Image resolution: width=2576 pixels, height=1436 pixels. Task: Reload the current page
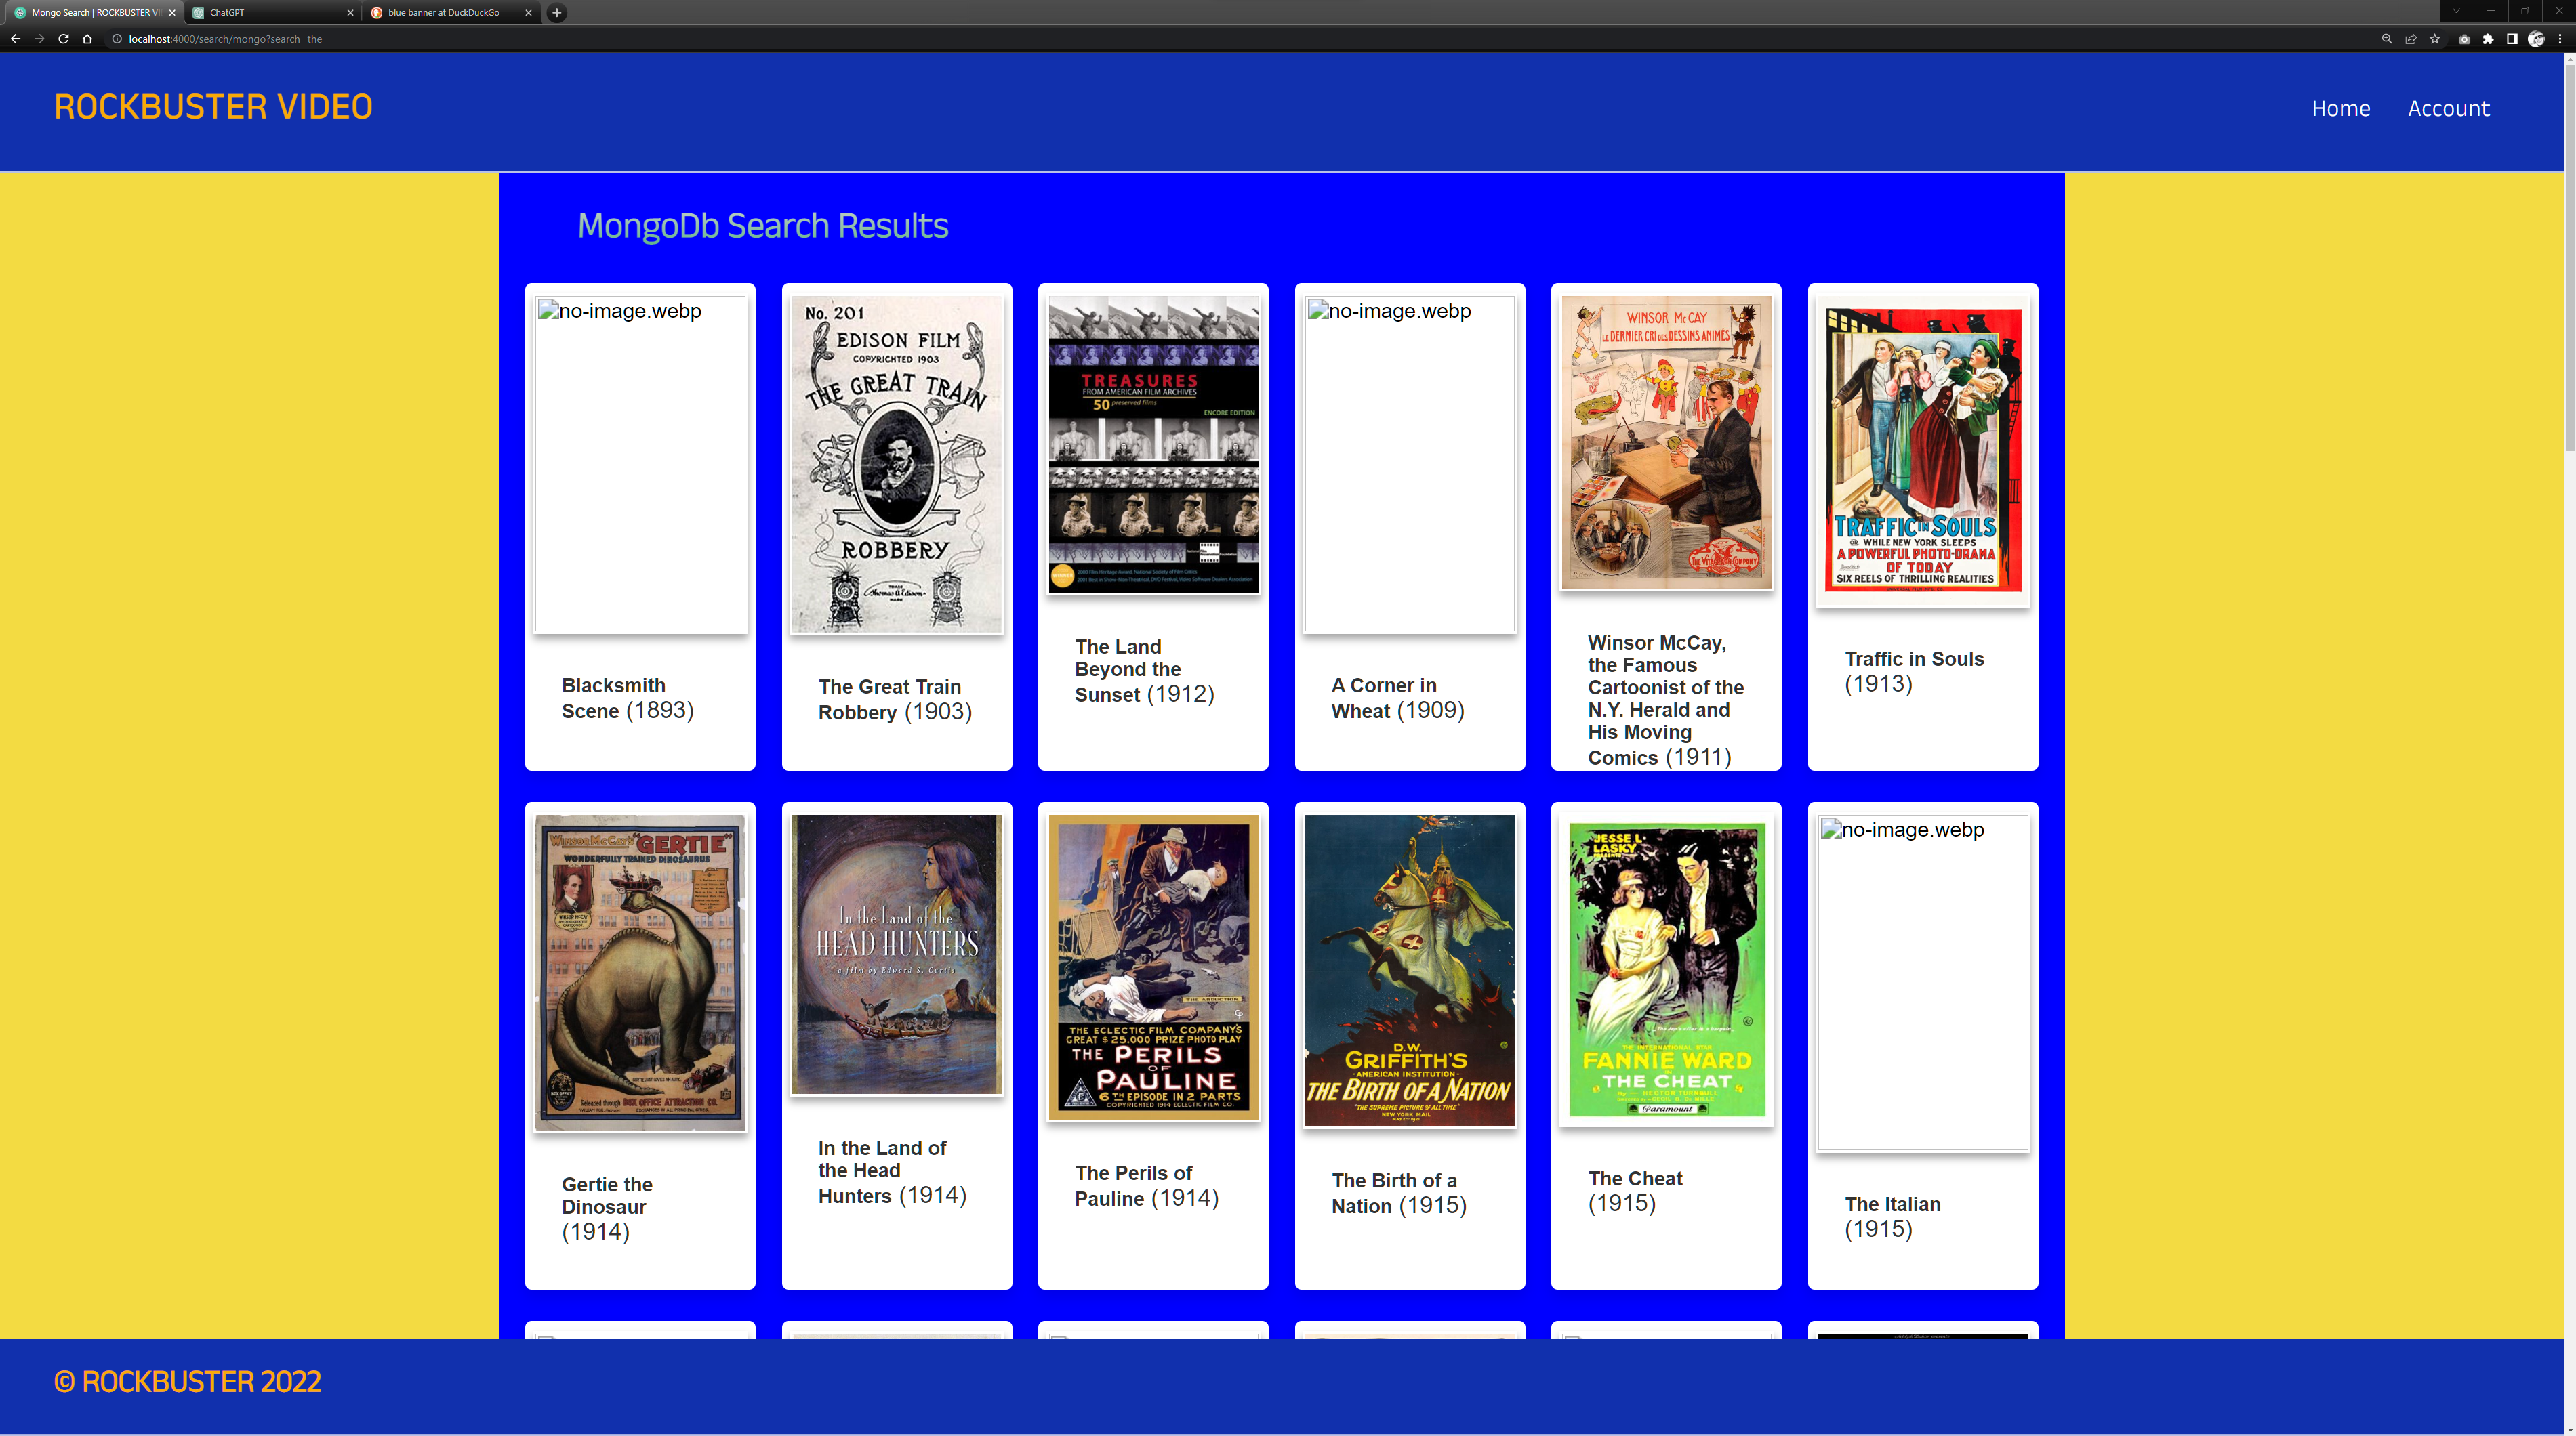coord(63,39)
